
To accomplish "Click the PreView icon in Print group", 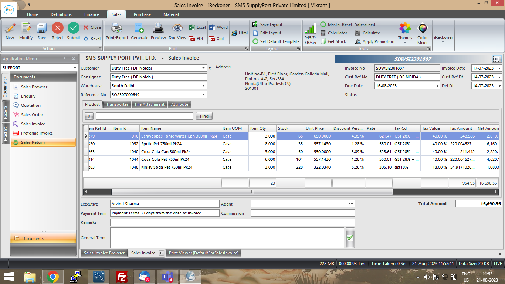I will coord(158,28).
